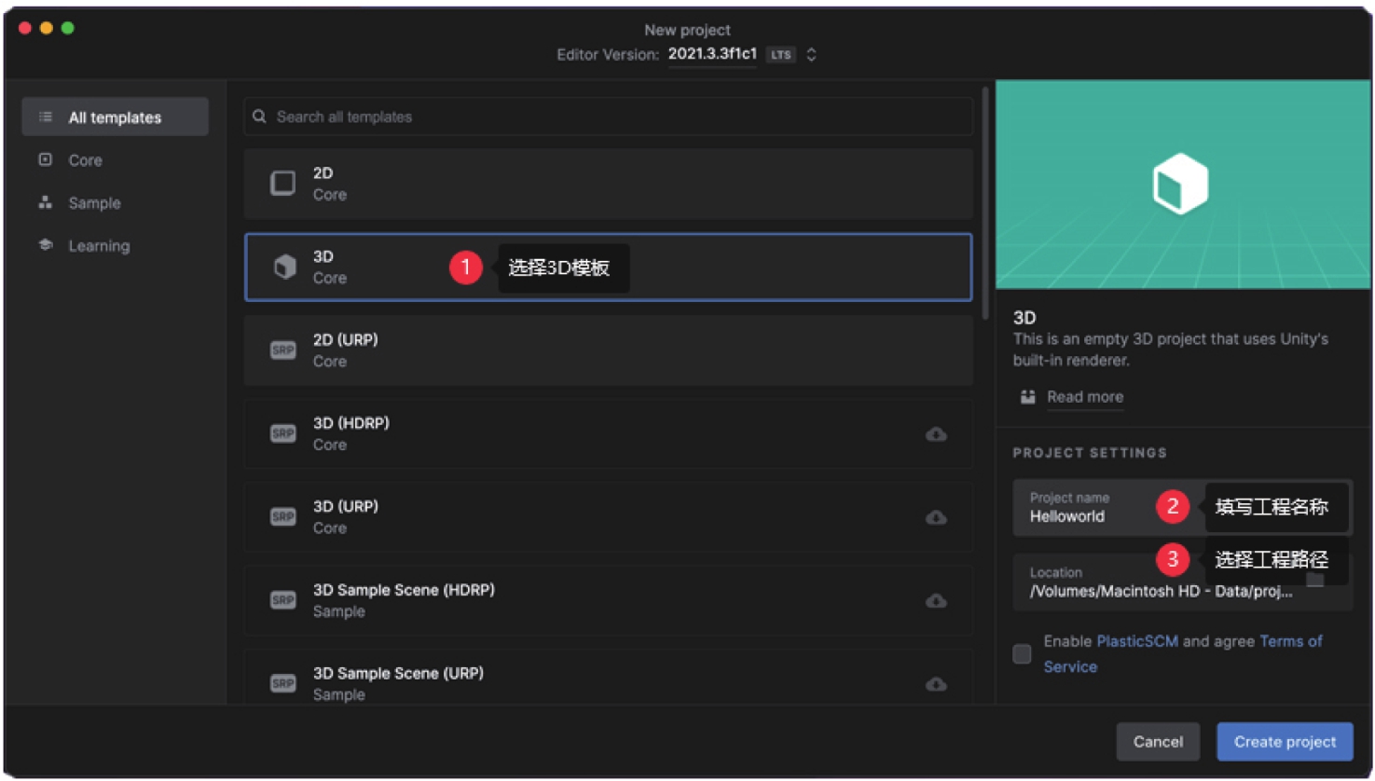Download the 3D (URP) template via cloud icon
The image size is (1375, 781).
pyautogui.click(x=936, y=517)
